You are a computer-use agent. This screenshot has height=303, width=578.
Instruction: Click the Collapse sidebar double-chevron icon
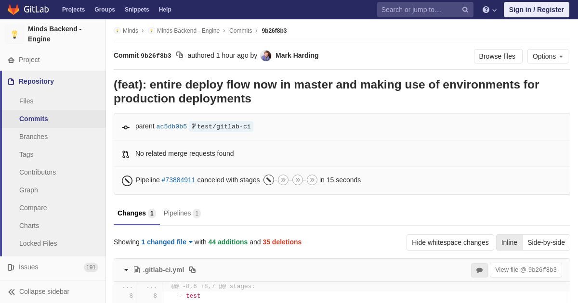[12, 292]
